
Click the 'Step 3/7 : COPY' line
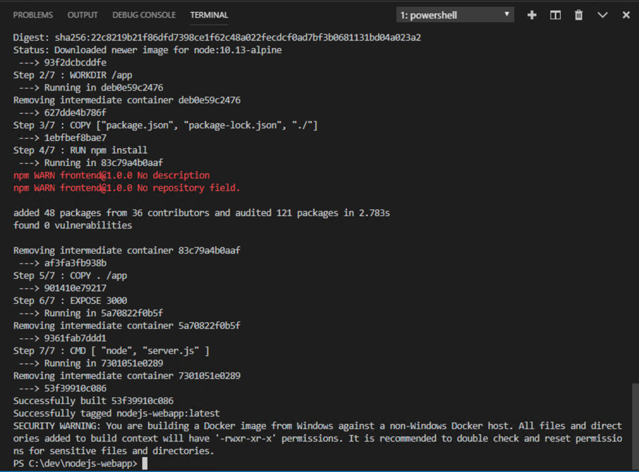coord(165,125)
